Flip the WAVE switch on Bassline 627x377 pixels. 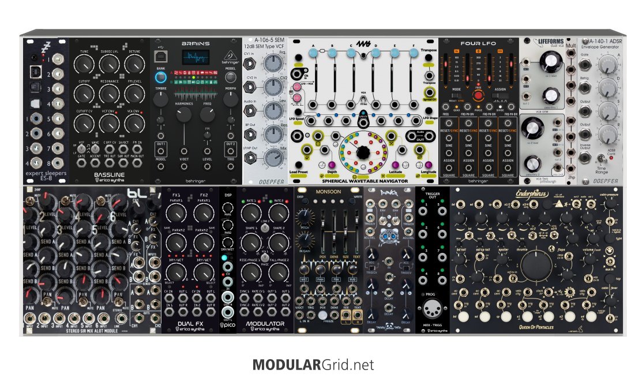[x=95, y=149]
